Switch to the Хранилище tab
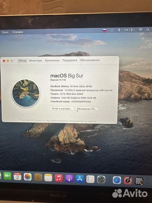 pos(52,60)
